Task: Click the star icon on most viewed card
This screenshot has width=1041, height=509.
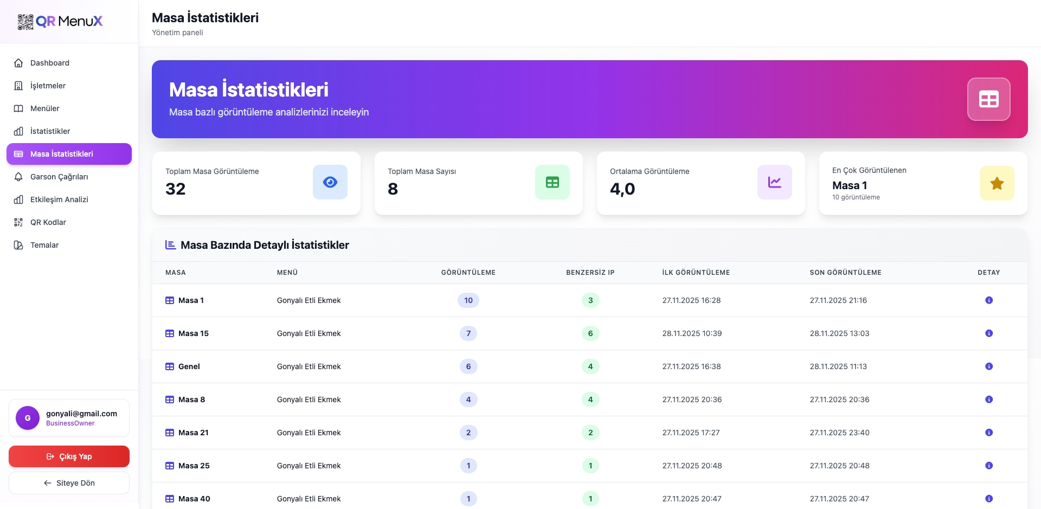Action: click(x=996, y=183)
